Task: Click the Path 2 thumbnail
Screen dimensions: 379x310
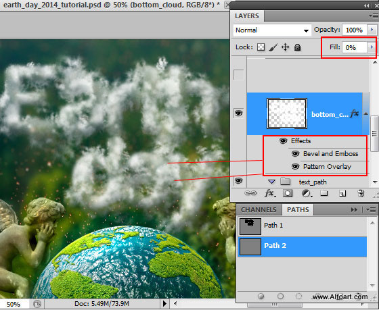Action: (x=250, y=247)
